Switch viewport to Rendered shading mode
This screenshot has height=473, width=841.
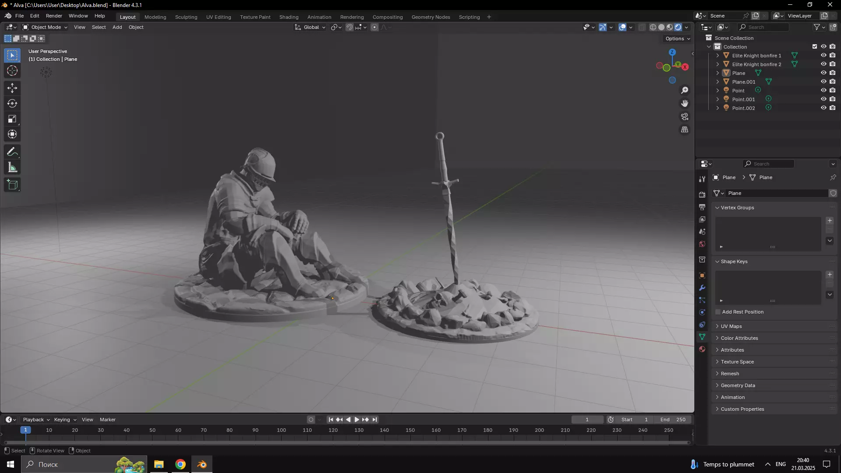678,27
